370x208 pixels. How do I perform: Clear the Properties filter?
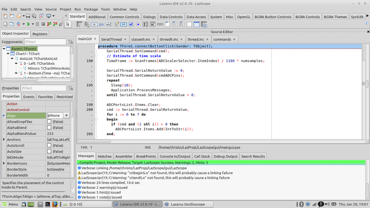click(x=70, y=88)
